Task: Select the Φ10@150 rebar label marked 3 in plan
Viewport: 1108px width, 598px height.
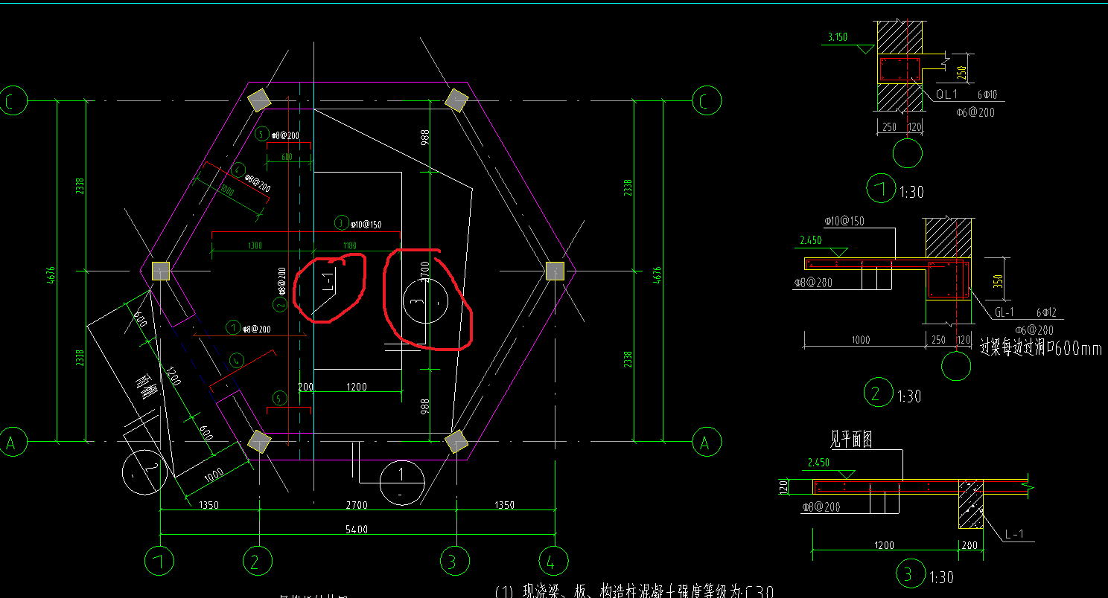Action: 366,224
